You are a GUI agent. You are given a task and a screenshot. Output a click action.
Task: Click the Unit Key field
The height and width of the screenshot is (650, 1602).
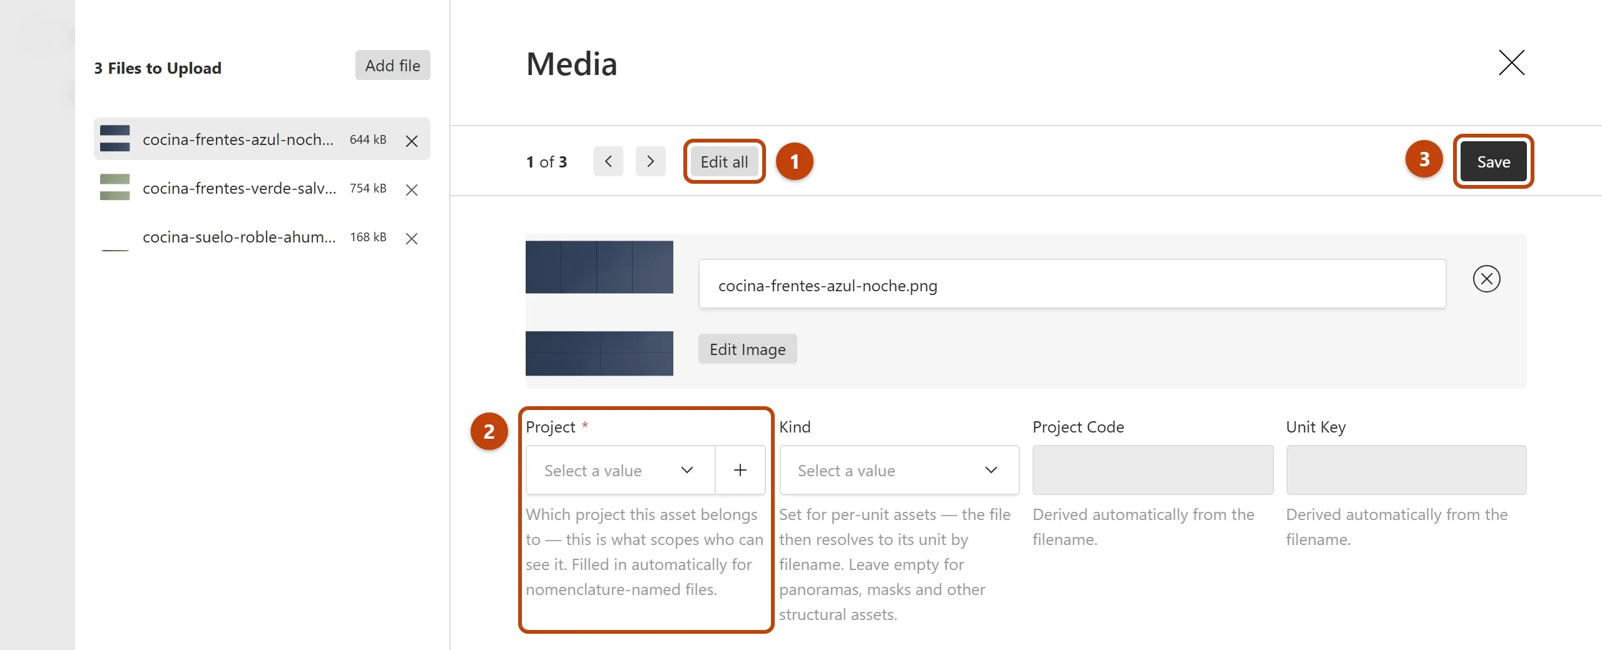click(1406, 470)
